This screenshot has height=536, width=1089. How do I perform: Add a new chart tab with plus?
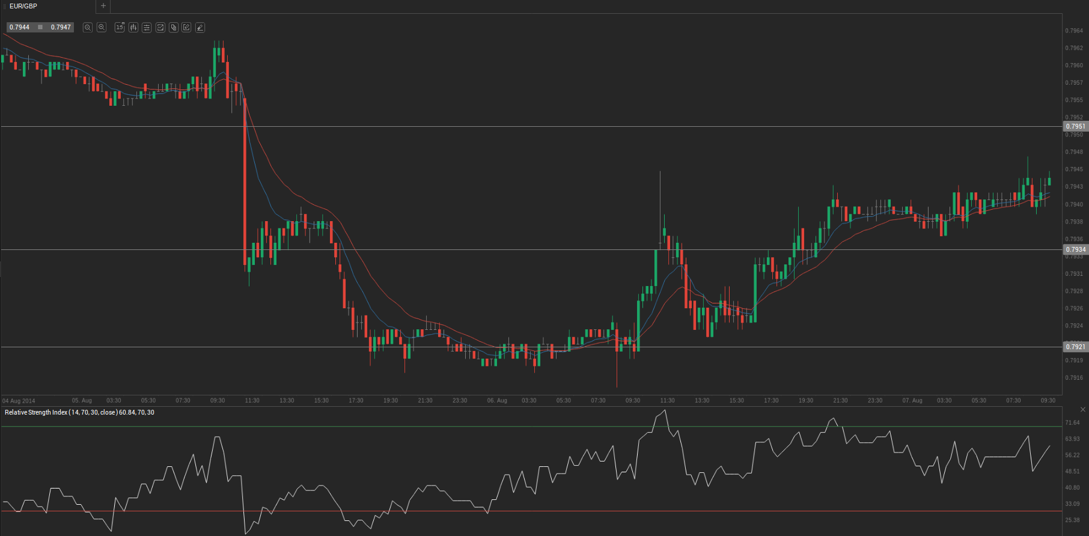tap(103, 6)
